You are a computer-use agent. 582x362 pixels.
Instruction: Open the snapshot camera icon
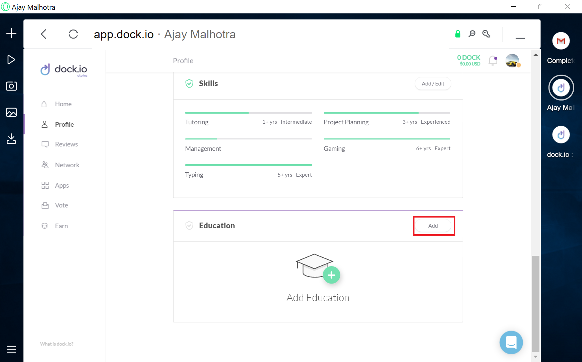11,86
